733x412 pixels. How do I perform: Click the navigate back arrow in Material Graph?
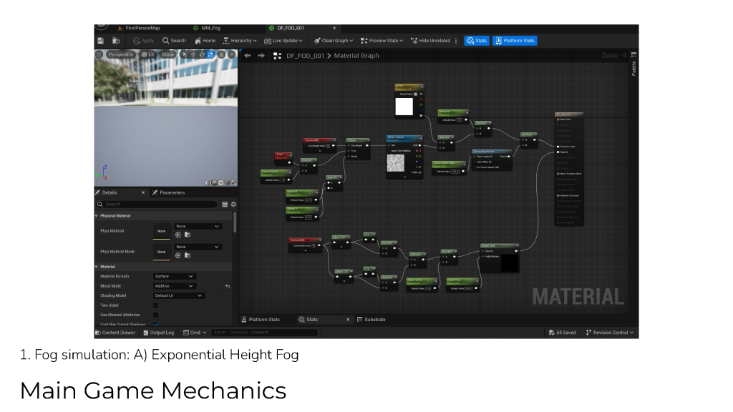pos(248,56)
